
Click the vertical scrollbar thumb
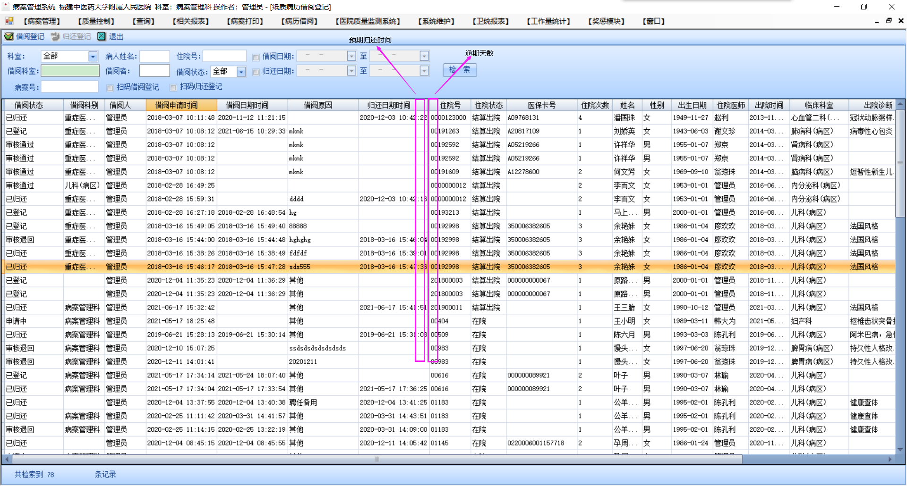pos(900,163)
